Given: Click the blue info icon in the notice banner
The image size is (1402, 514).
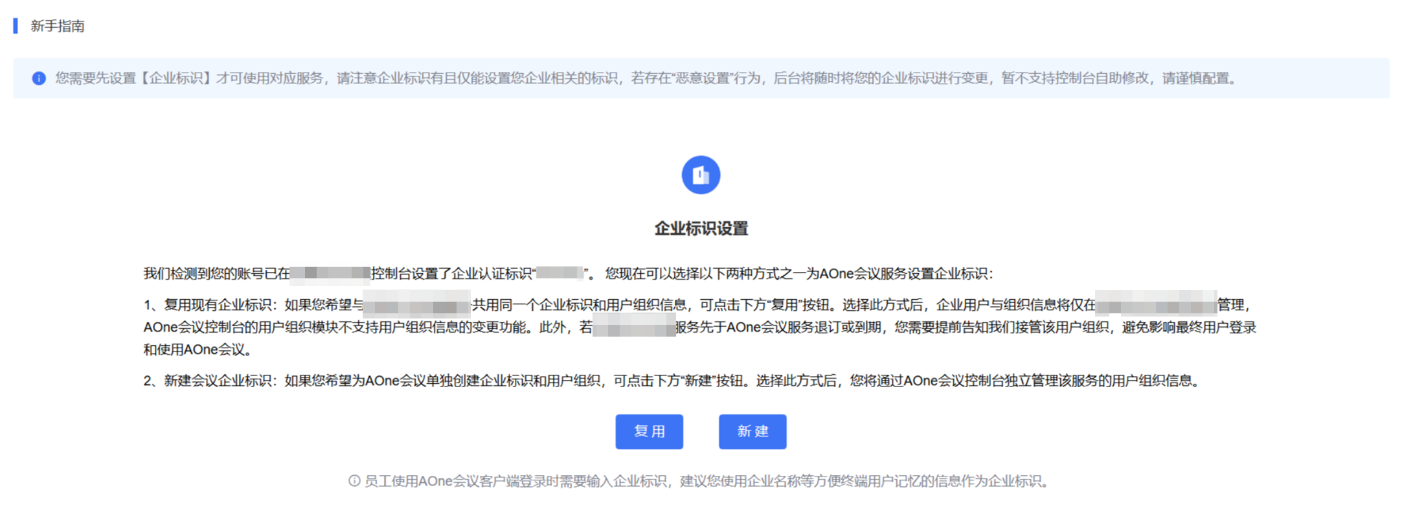Looking at the screenshot, I should coord(39,78).
